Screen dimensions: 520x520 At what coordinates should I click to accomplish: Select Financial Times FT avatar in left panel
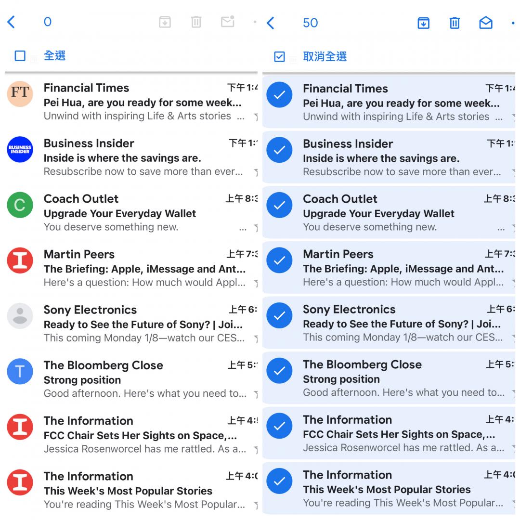(20, 94)
